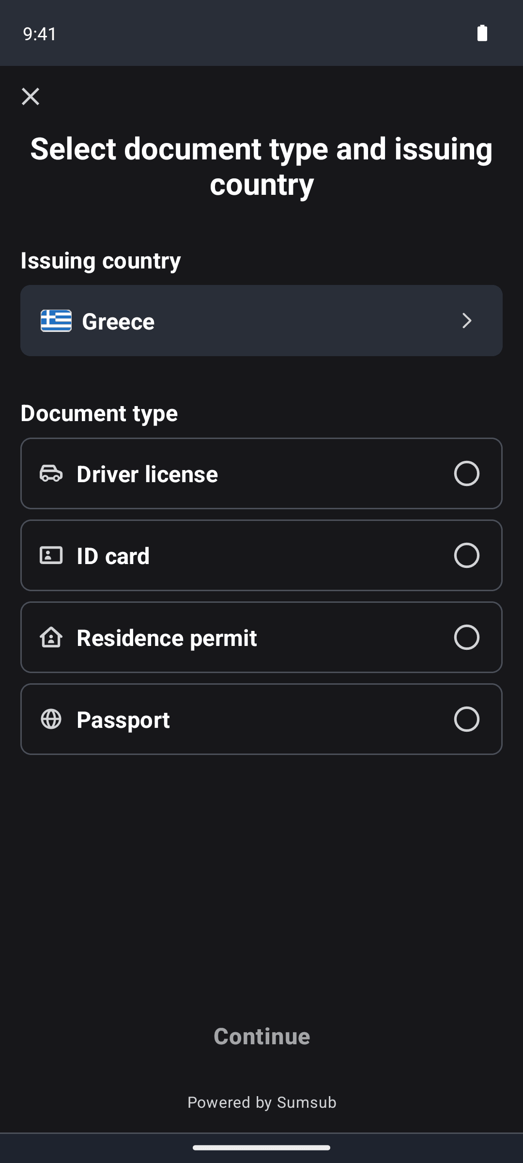Select the ID card radio button
The height and width of the screenshot is (1163, 523).
467,555
